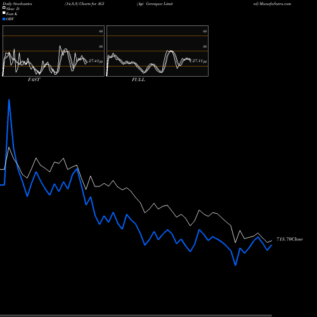Click the blue OBV line's highest peak
This screenshot has width=317, height=317.
click(x=9, y=100)
